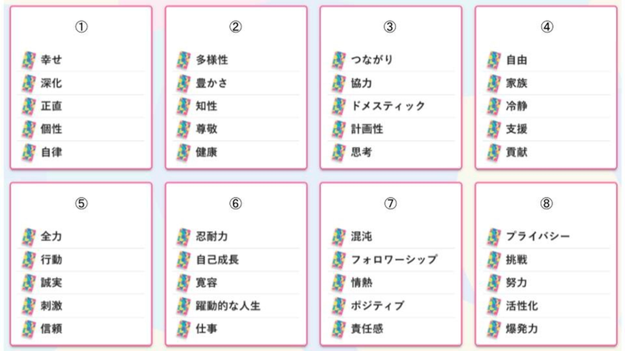The image size is (625, 351).
Task: Click the icon next to 健康
Action: [x=183, y=153]
